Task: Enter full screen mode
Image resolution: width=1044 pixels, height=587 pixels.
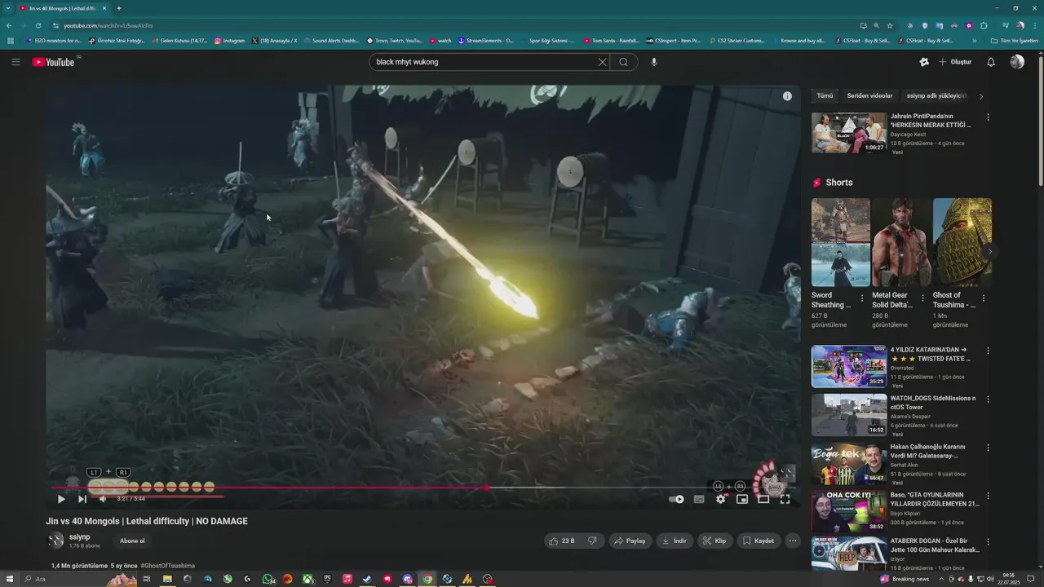Action: click(x=785, y=499)
